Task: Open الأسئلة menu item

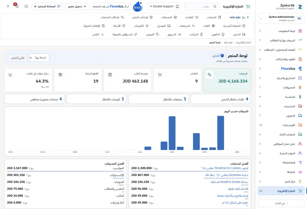Action: pos(119,26)
